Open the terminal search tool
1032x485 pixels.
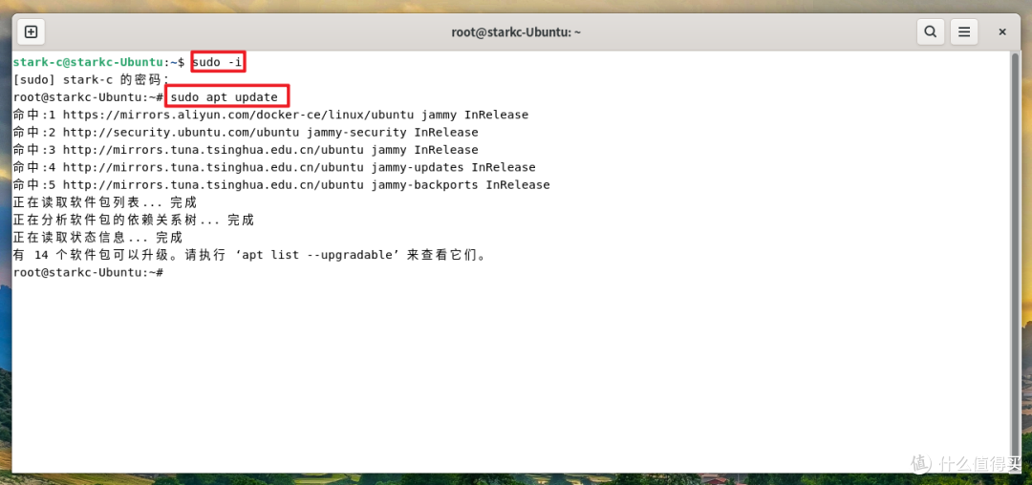point(930,32)
